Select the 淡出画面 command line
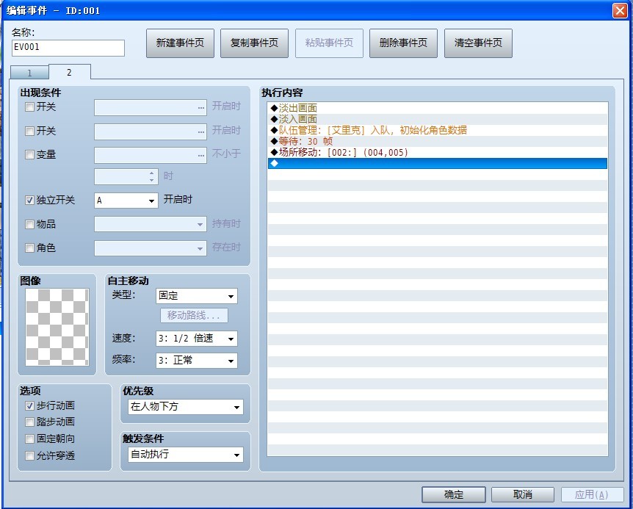Image resolution: width=633 pixels, height=509 pixels. pyautogui.click(x=438, y=108)
